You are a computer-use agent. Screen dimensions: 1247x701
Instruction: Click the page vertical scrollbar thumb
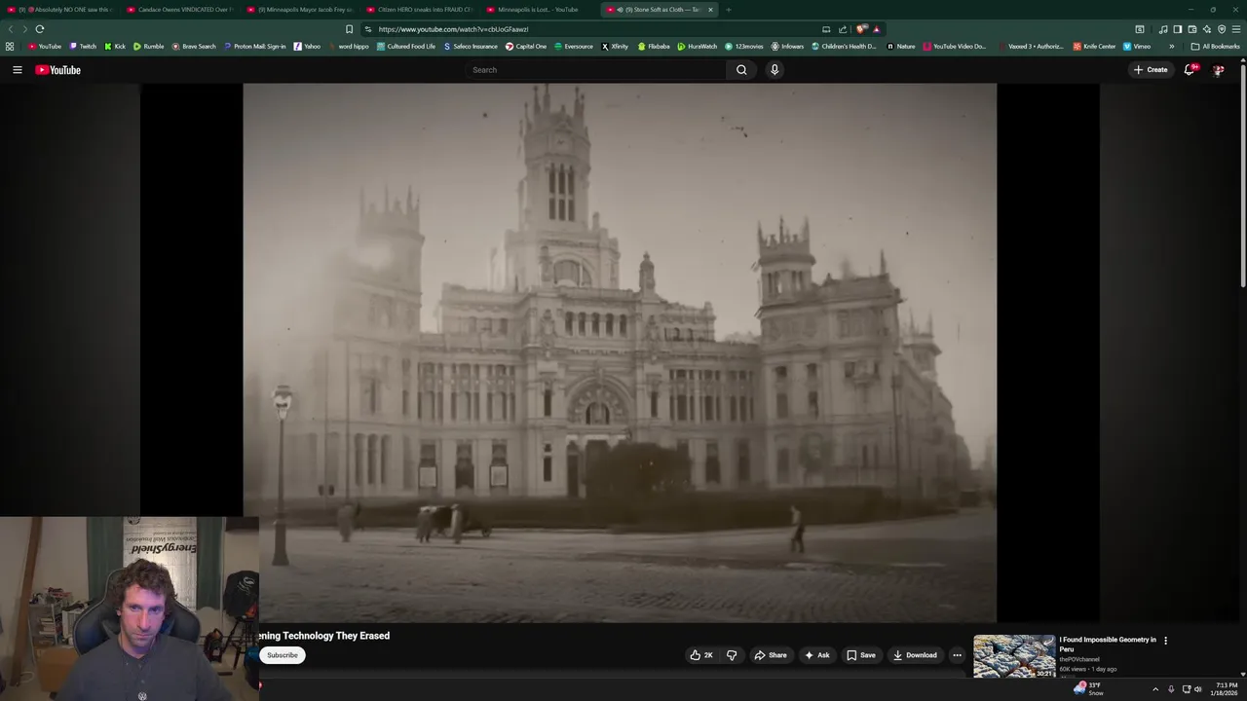coord(1243,175)
